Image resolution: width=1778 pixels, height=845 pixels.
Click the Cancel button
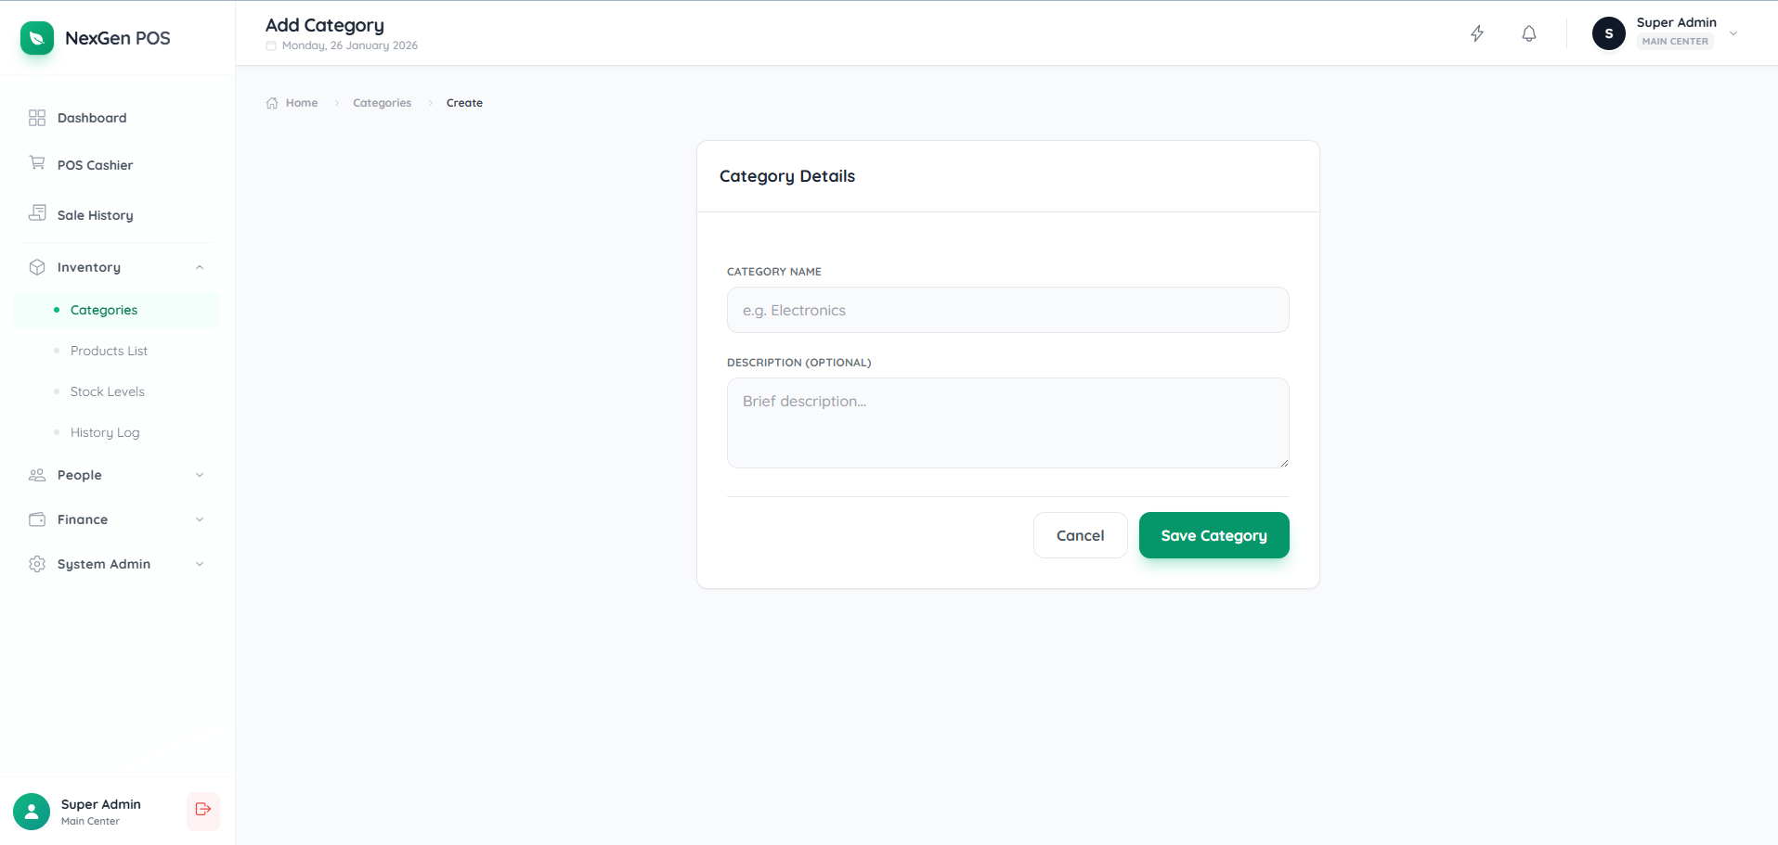[1080, 535]
